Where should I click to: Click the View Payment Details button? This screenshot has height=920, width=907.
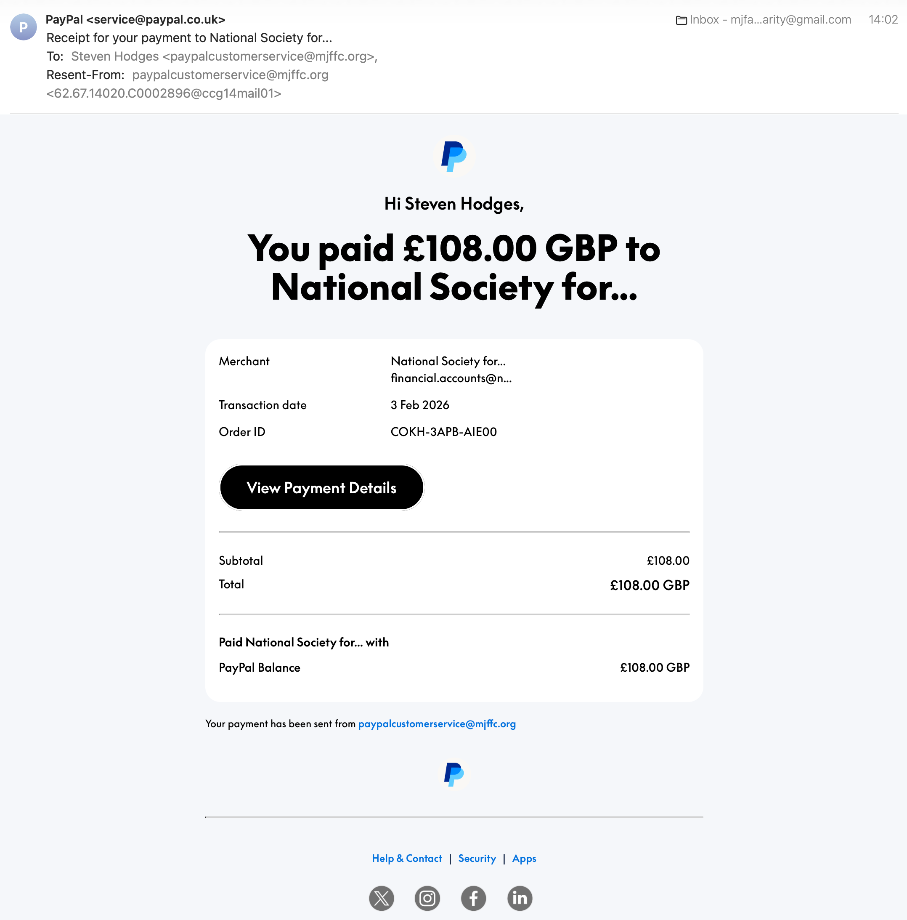pos(321,488)
